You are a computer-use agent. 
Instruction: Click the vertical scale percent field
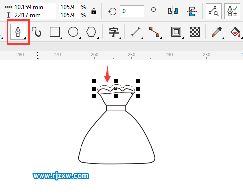[x=69, y=15]
